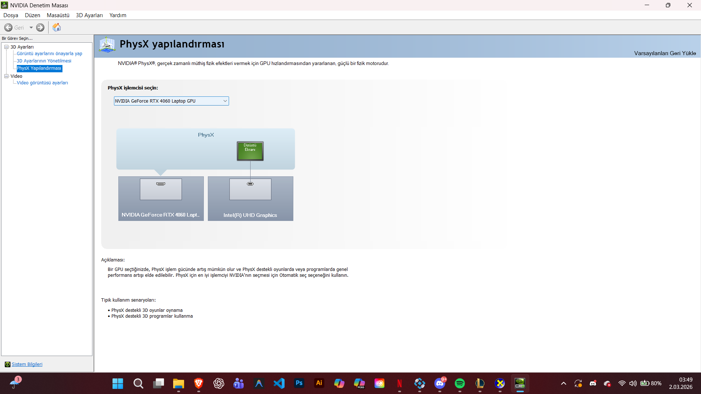Go to the Home page icon
701x394 pixels.
click(57, 27)
